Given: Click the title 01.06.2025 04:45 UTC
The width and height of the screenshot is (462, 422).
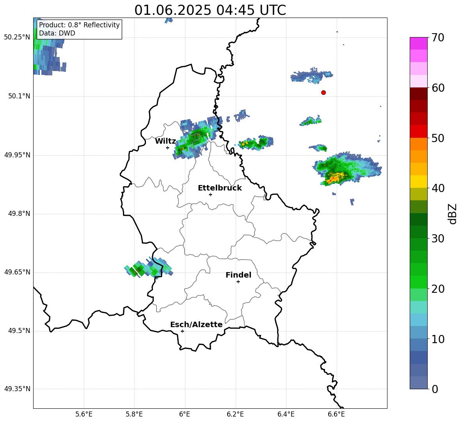Looking at the screenshot, I should 210,10.
